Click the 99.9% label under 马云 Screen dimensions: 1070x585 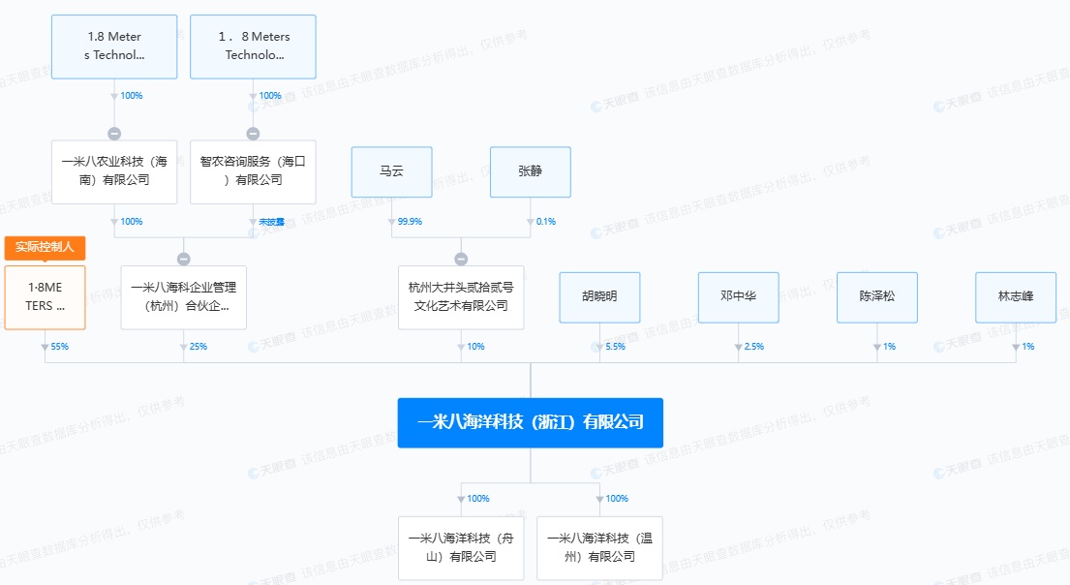411,222
